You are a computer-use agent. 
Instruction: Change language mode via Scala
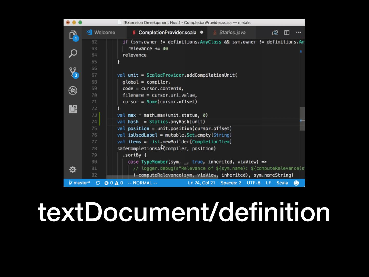click(x=282, y=183)
